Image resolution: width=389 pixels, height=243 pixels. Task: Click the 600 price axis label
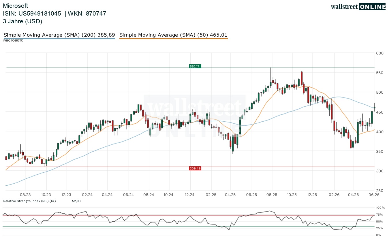379,53
